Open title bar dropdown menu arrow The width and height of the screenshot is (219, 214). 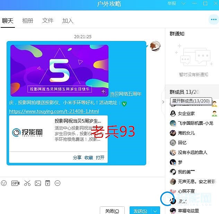pyautogui.click(x=183, y=3)
